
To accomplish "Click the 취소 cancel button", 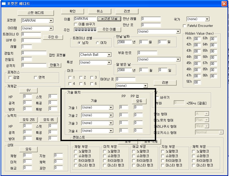I will click(x=100, y=11).
